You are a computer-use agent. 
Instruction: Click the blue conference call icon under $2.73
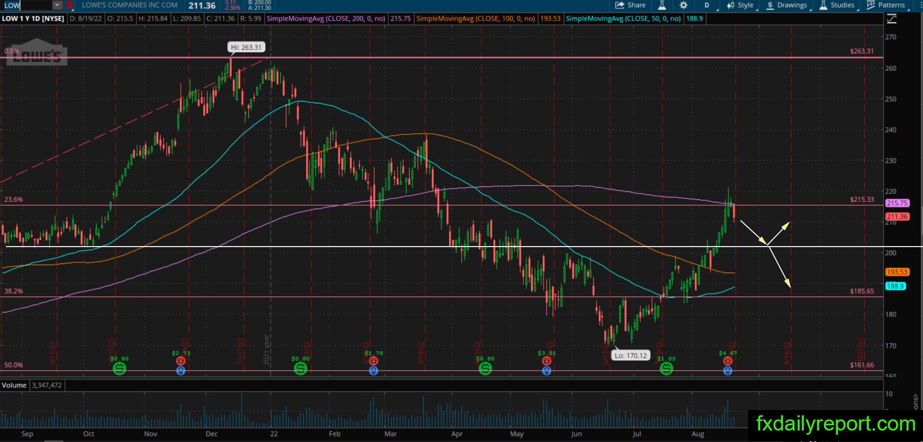click(181, 371)
